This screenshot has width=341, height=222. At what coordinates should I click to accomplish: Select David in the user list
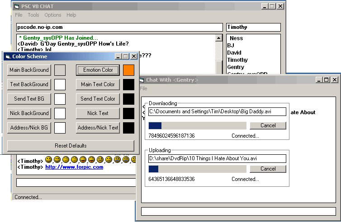pyautogui.click(x=234, y=53)
